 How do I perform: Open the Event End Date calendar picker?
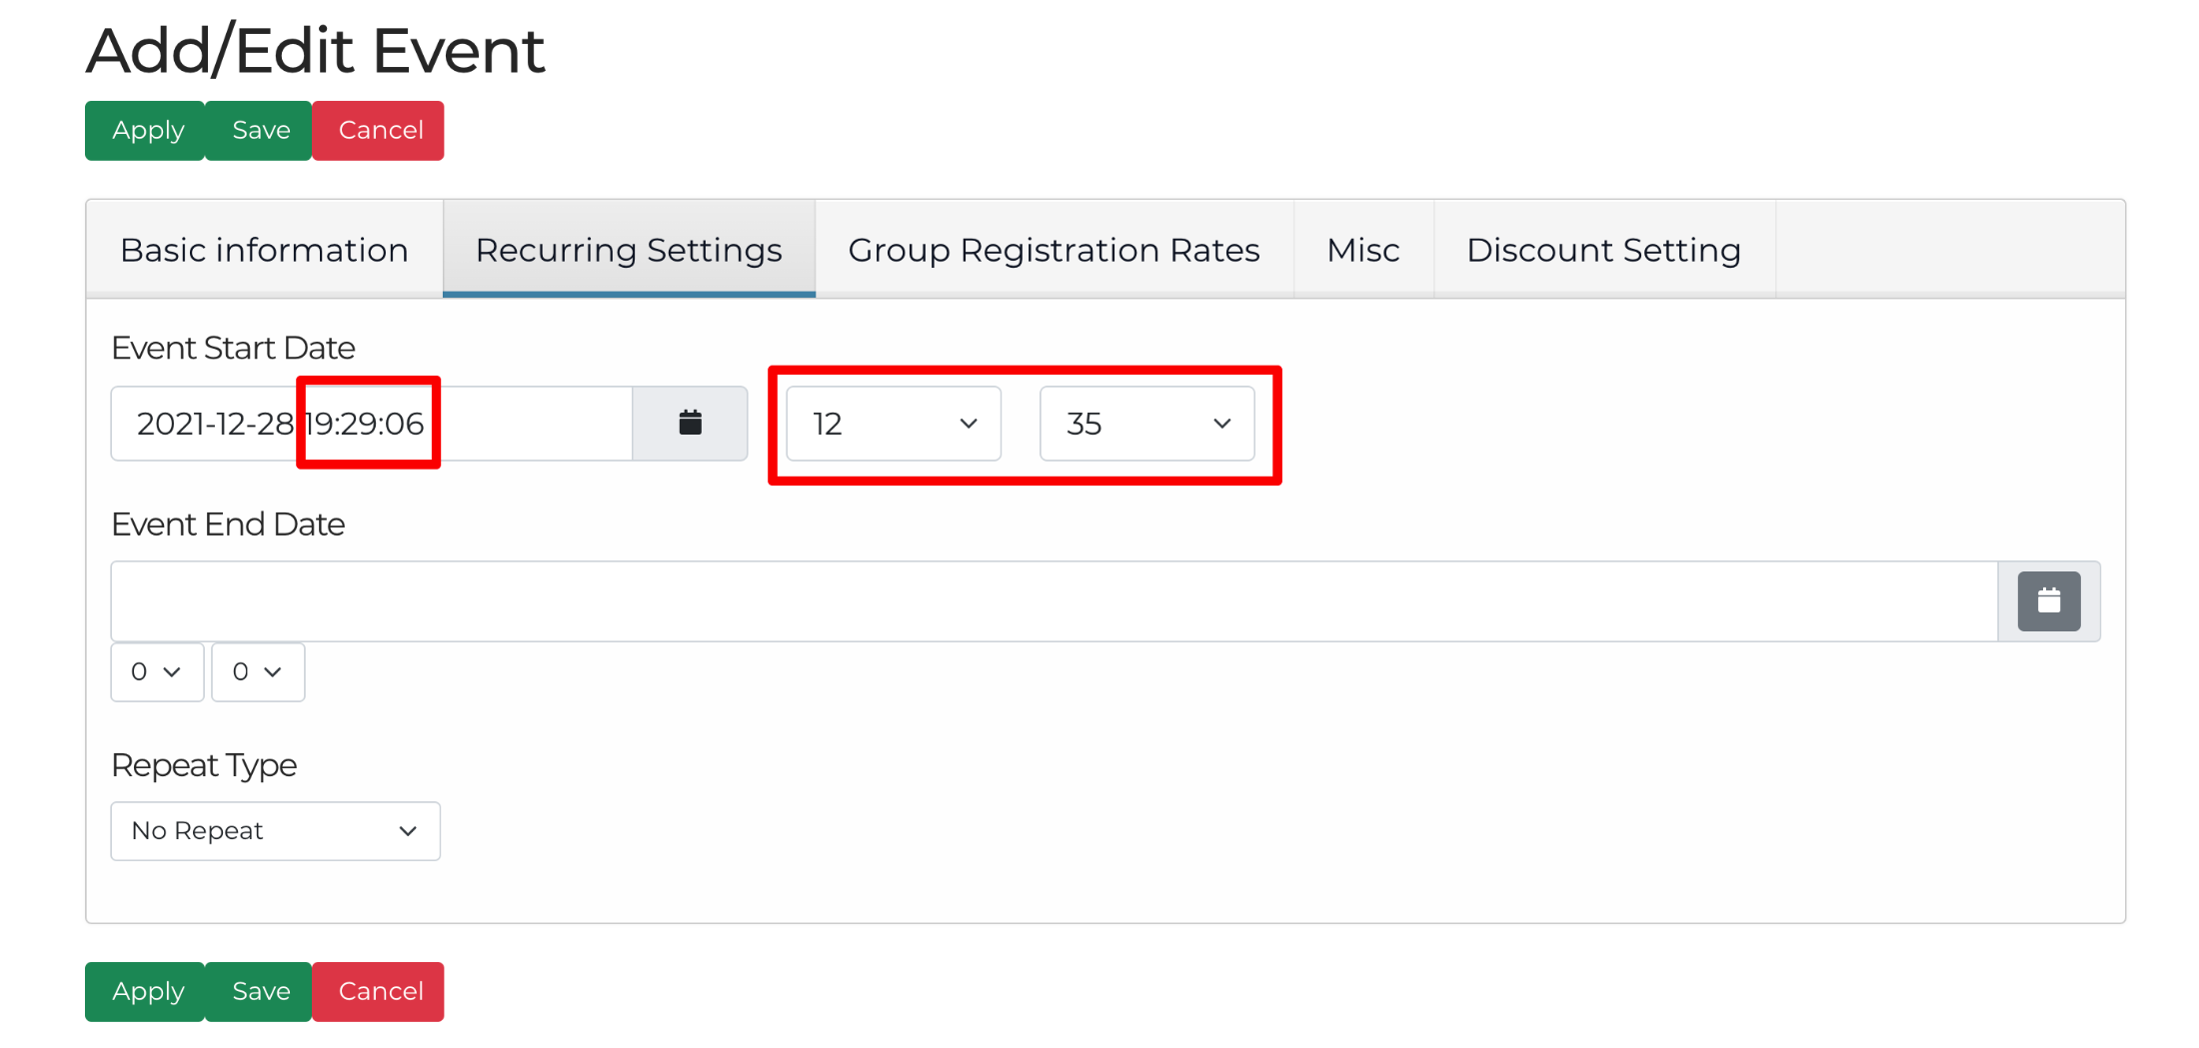[2048, 601]
